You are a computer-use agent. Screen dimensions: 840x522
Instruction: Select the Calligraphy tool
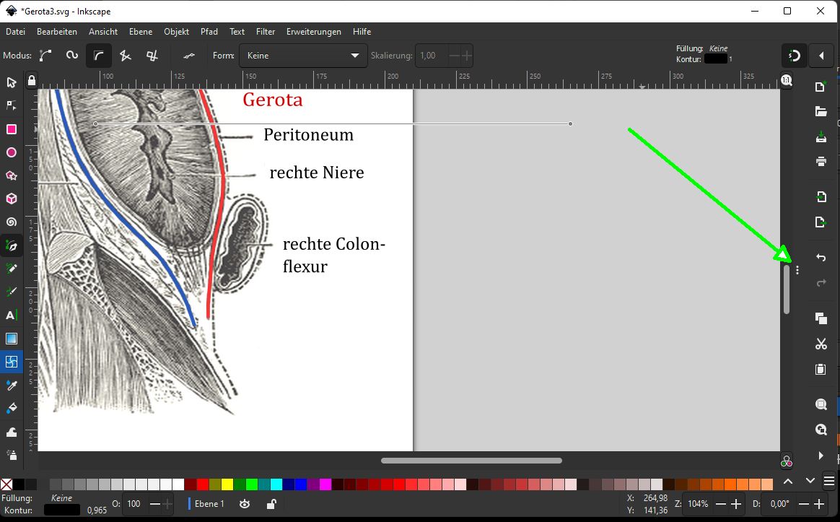pos(12,292)
